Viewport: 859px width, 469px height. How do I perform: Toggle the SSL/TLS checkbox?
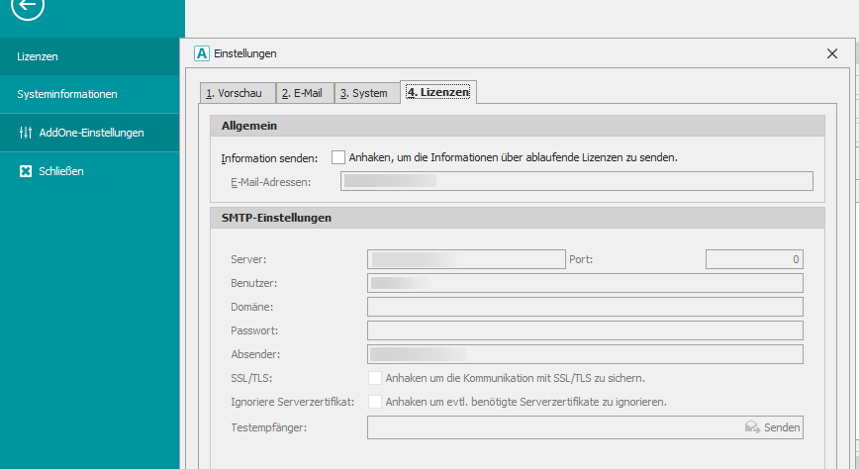(x=375, y=378)
